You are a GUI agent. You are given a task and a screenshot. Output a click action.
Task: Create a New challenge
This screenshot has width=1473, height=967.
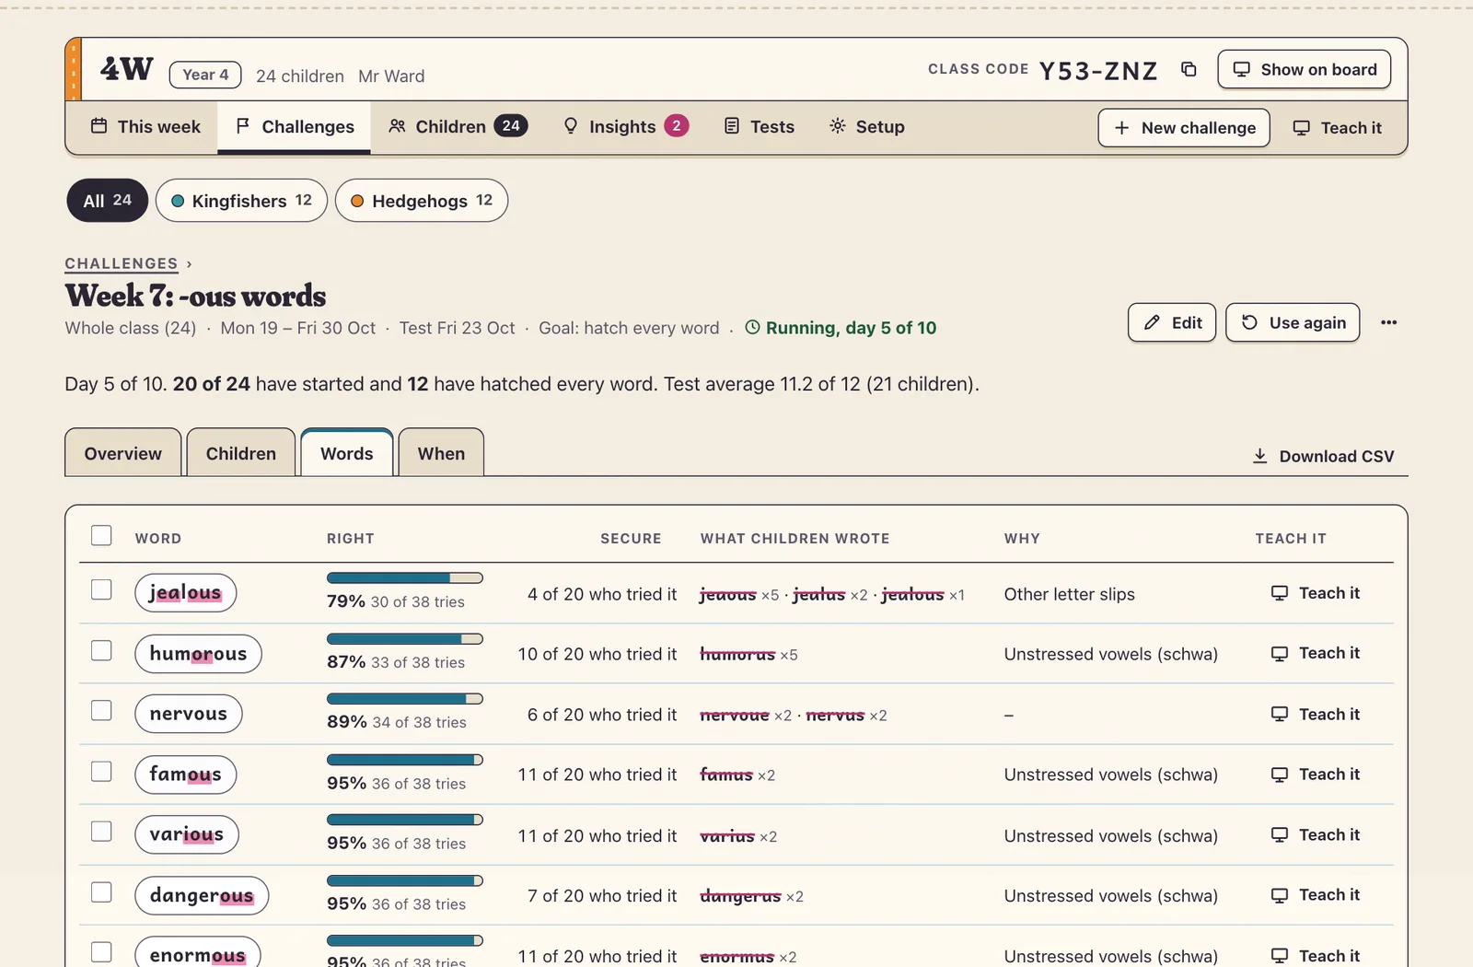pyautogui.click(x=1184, y=128)
